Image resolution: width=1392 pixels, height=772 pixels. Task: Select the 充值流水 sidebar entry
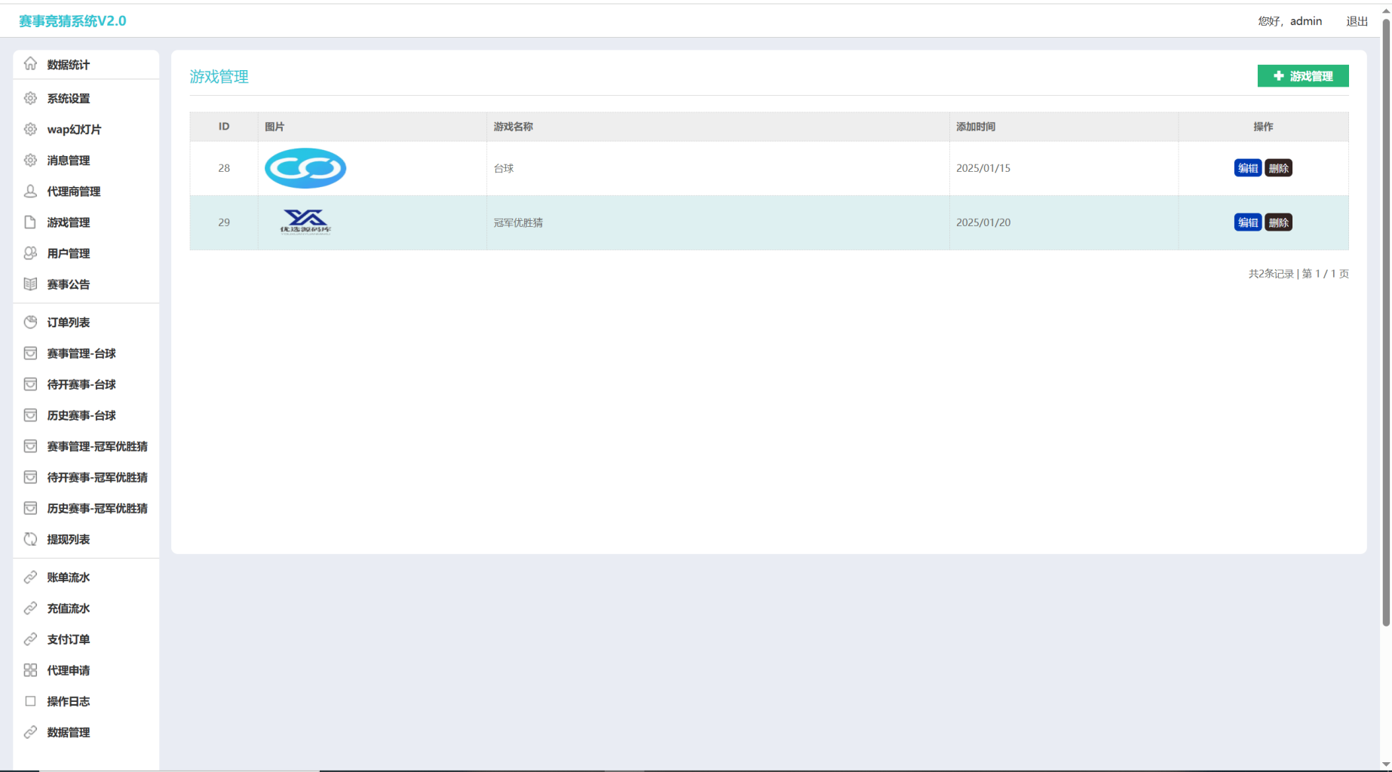(69, 608)
